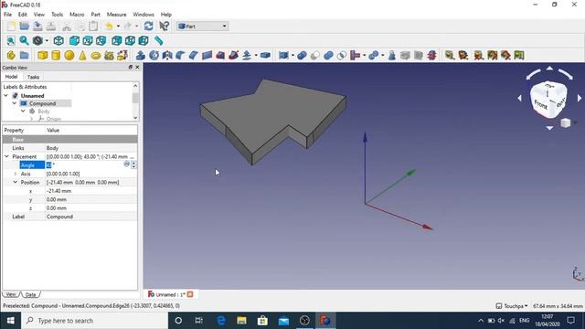Create a Torus primitive
This screenshot has height=329, width=585.
coord(96,56)
